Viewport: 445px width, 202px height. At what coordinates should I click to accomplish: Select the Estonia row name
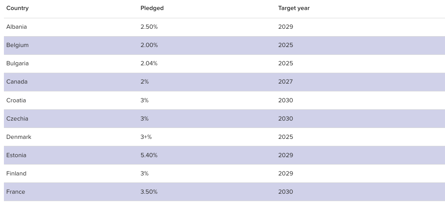(x=16, y=155)
